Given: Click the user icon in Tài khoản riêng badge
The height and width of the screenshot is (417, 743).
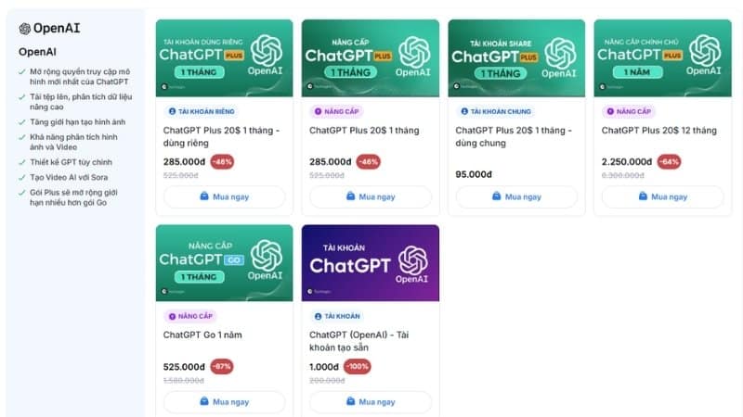Looking at the screenshot, I should click(x=171, y=111).
